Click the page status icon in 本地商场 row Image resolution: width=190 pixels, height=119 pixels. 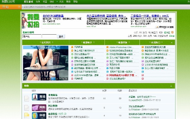pyautogui.click(x=27, y=98)
